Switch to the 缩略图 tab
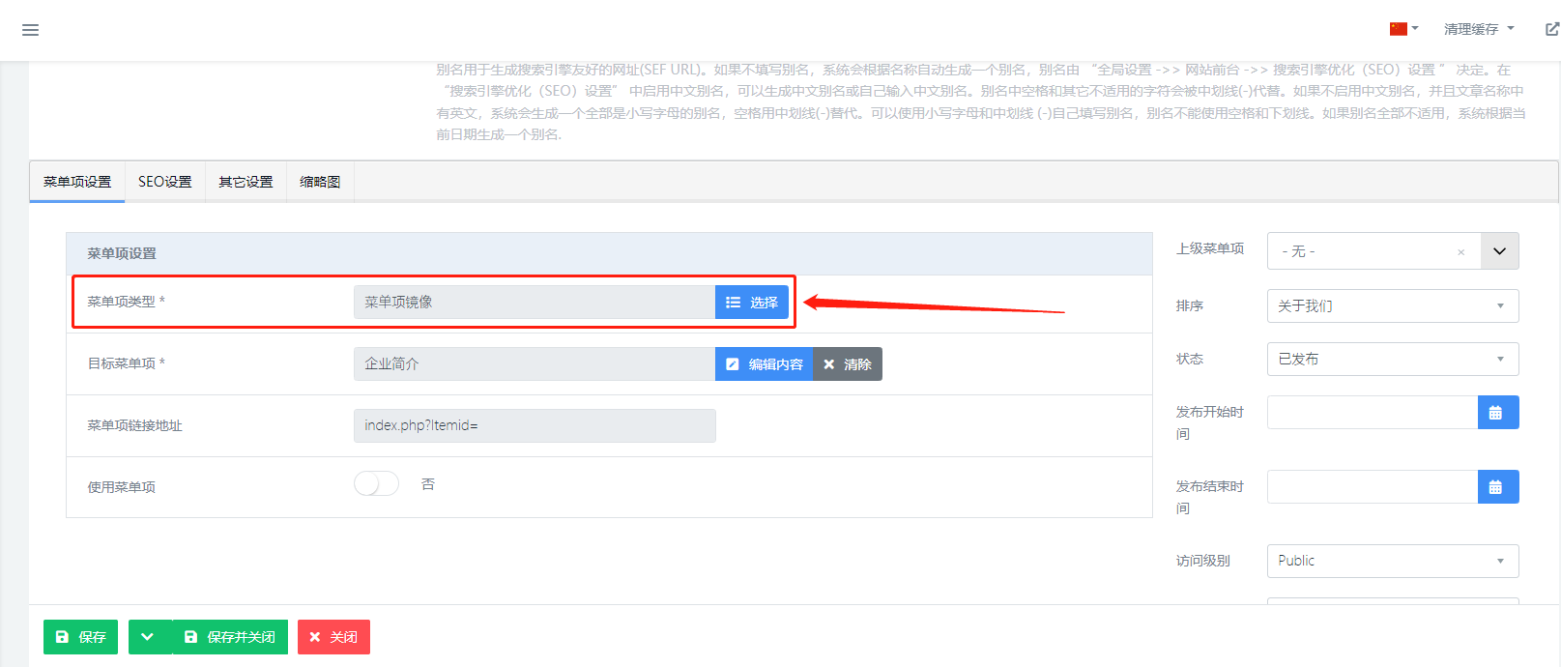Image resolution: width=1561 pixels, height=667 pixels. (320, 182)
